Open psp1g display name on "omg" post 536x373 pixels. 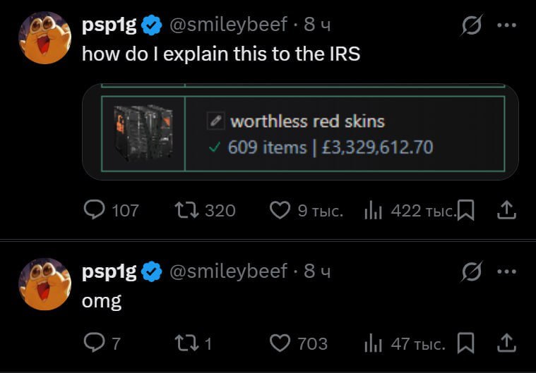tap(109, 271)
